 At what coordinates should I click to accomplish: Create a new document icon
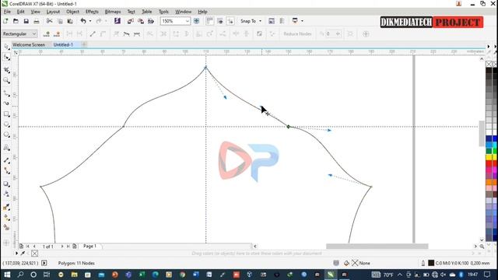coord(5,21)
